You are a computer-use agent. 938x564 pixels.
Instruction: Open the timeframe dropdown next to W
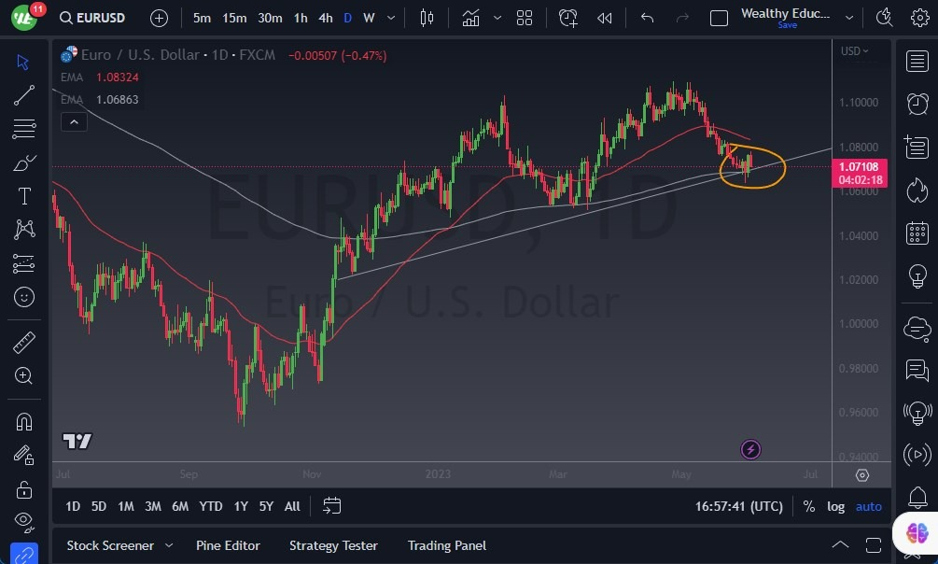[390, 17]
